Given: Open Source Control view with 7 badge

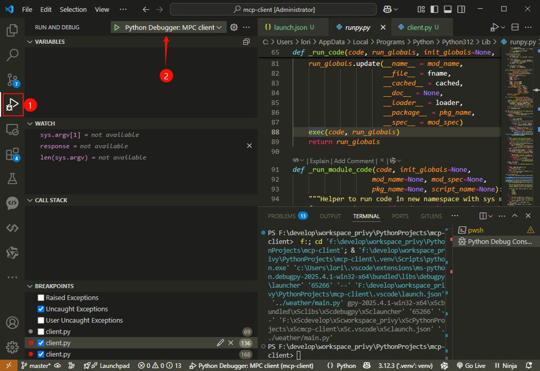Looking at the screenshot, I should pyautogui.click(x=12, y=80).
